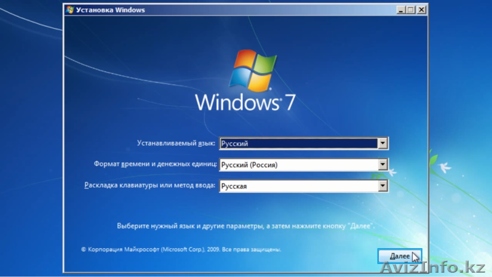This screenshot has height=277, width=492.
Task: Minimize the Установка Windows window
Action: [400, 10]
